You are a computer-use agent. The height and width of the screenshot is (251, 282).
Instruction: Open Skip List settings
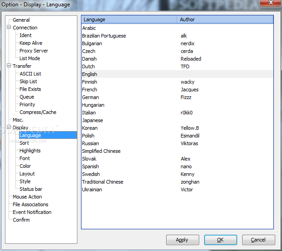point(28,81)
